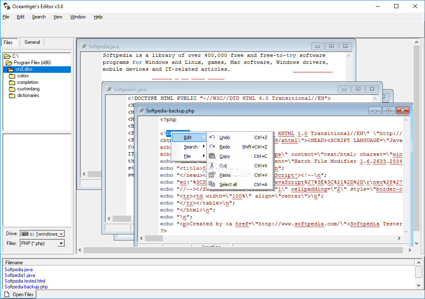Click right arrow of php window scrollbar
Viewport: 425px width, 299px height.
coord(399,238)
